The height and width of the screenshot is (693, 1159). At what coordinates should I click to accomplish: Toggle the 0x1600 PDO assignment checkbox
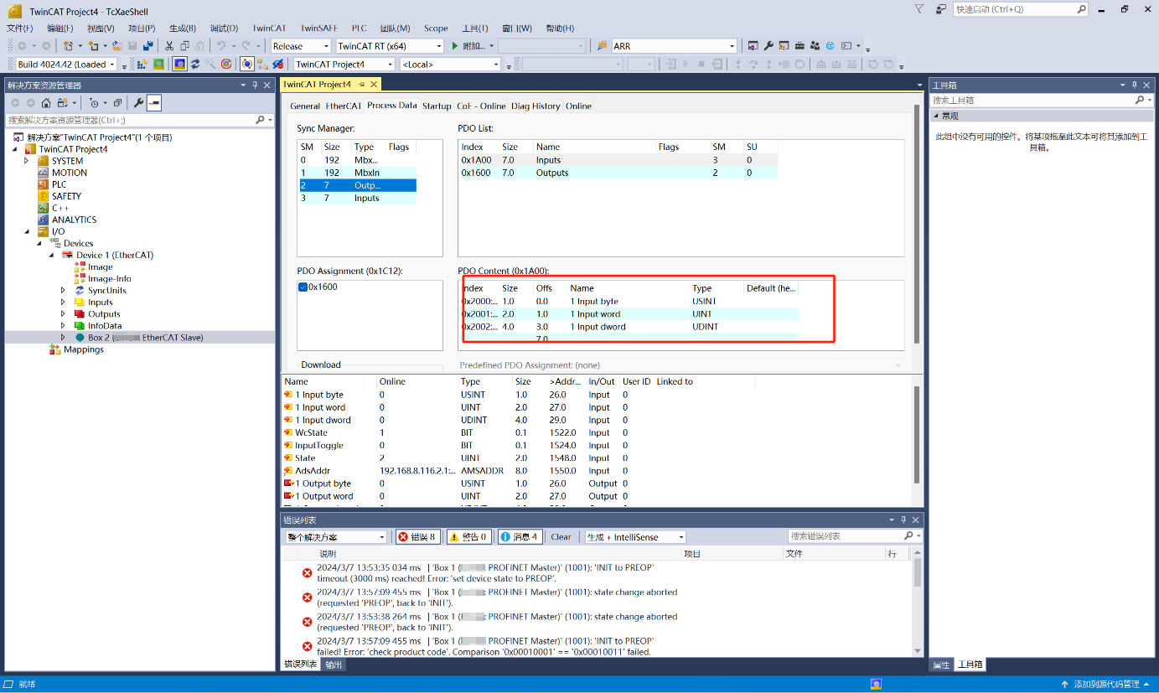(303, 287)
